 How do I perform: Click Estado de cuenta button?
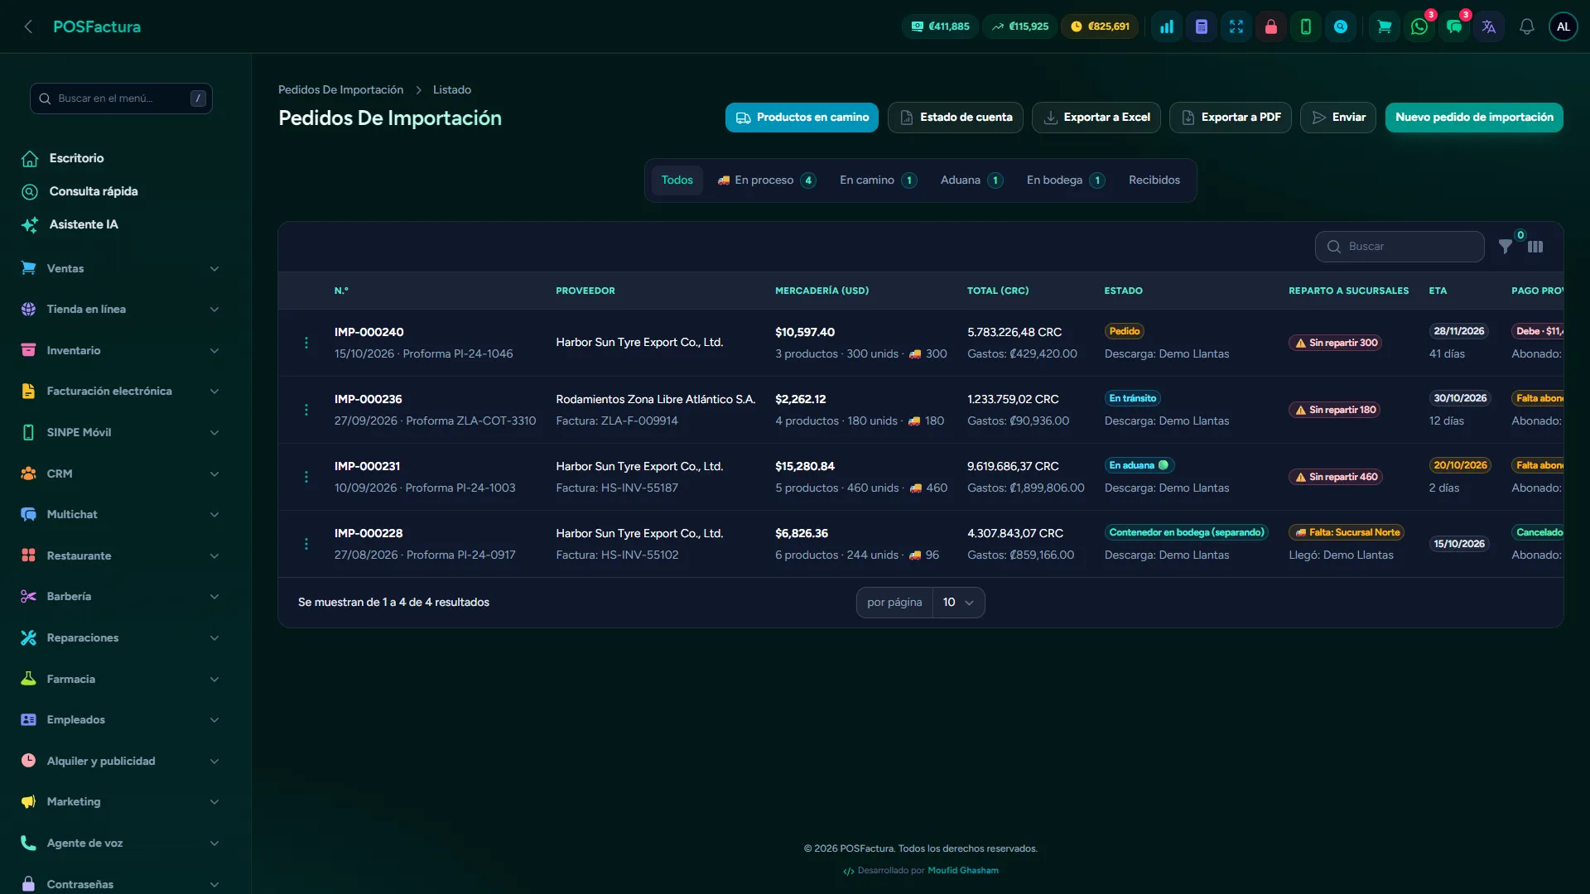pos(956,118)
